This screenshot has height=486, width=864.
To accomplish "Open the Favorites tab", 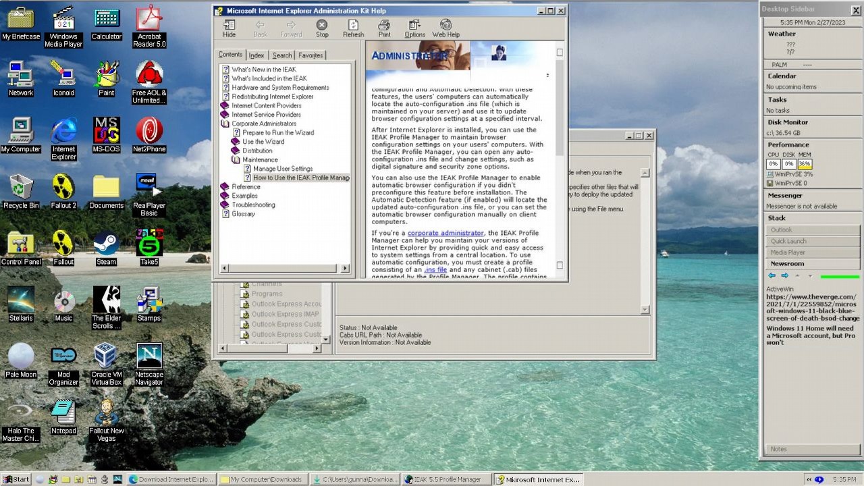I will (310, 55).
